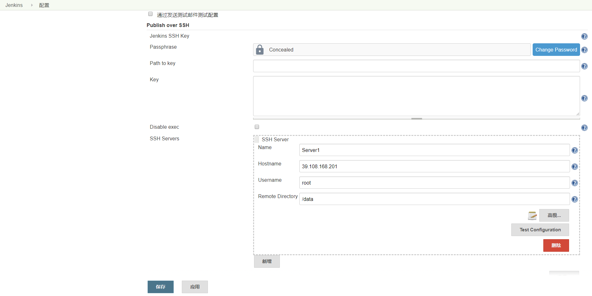Click the Passphrase label
Screen dimensions: 592x296
163,47
